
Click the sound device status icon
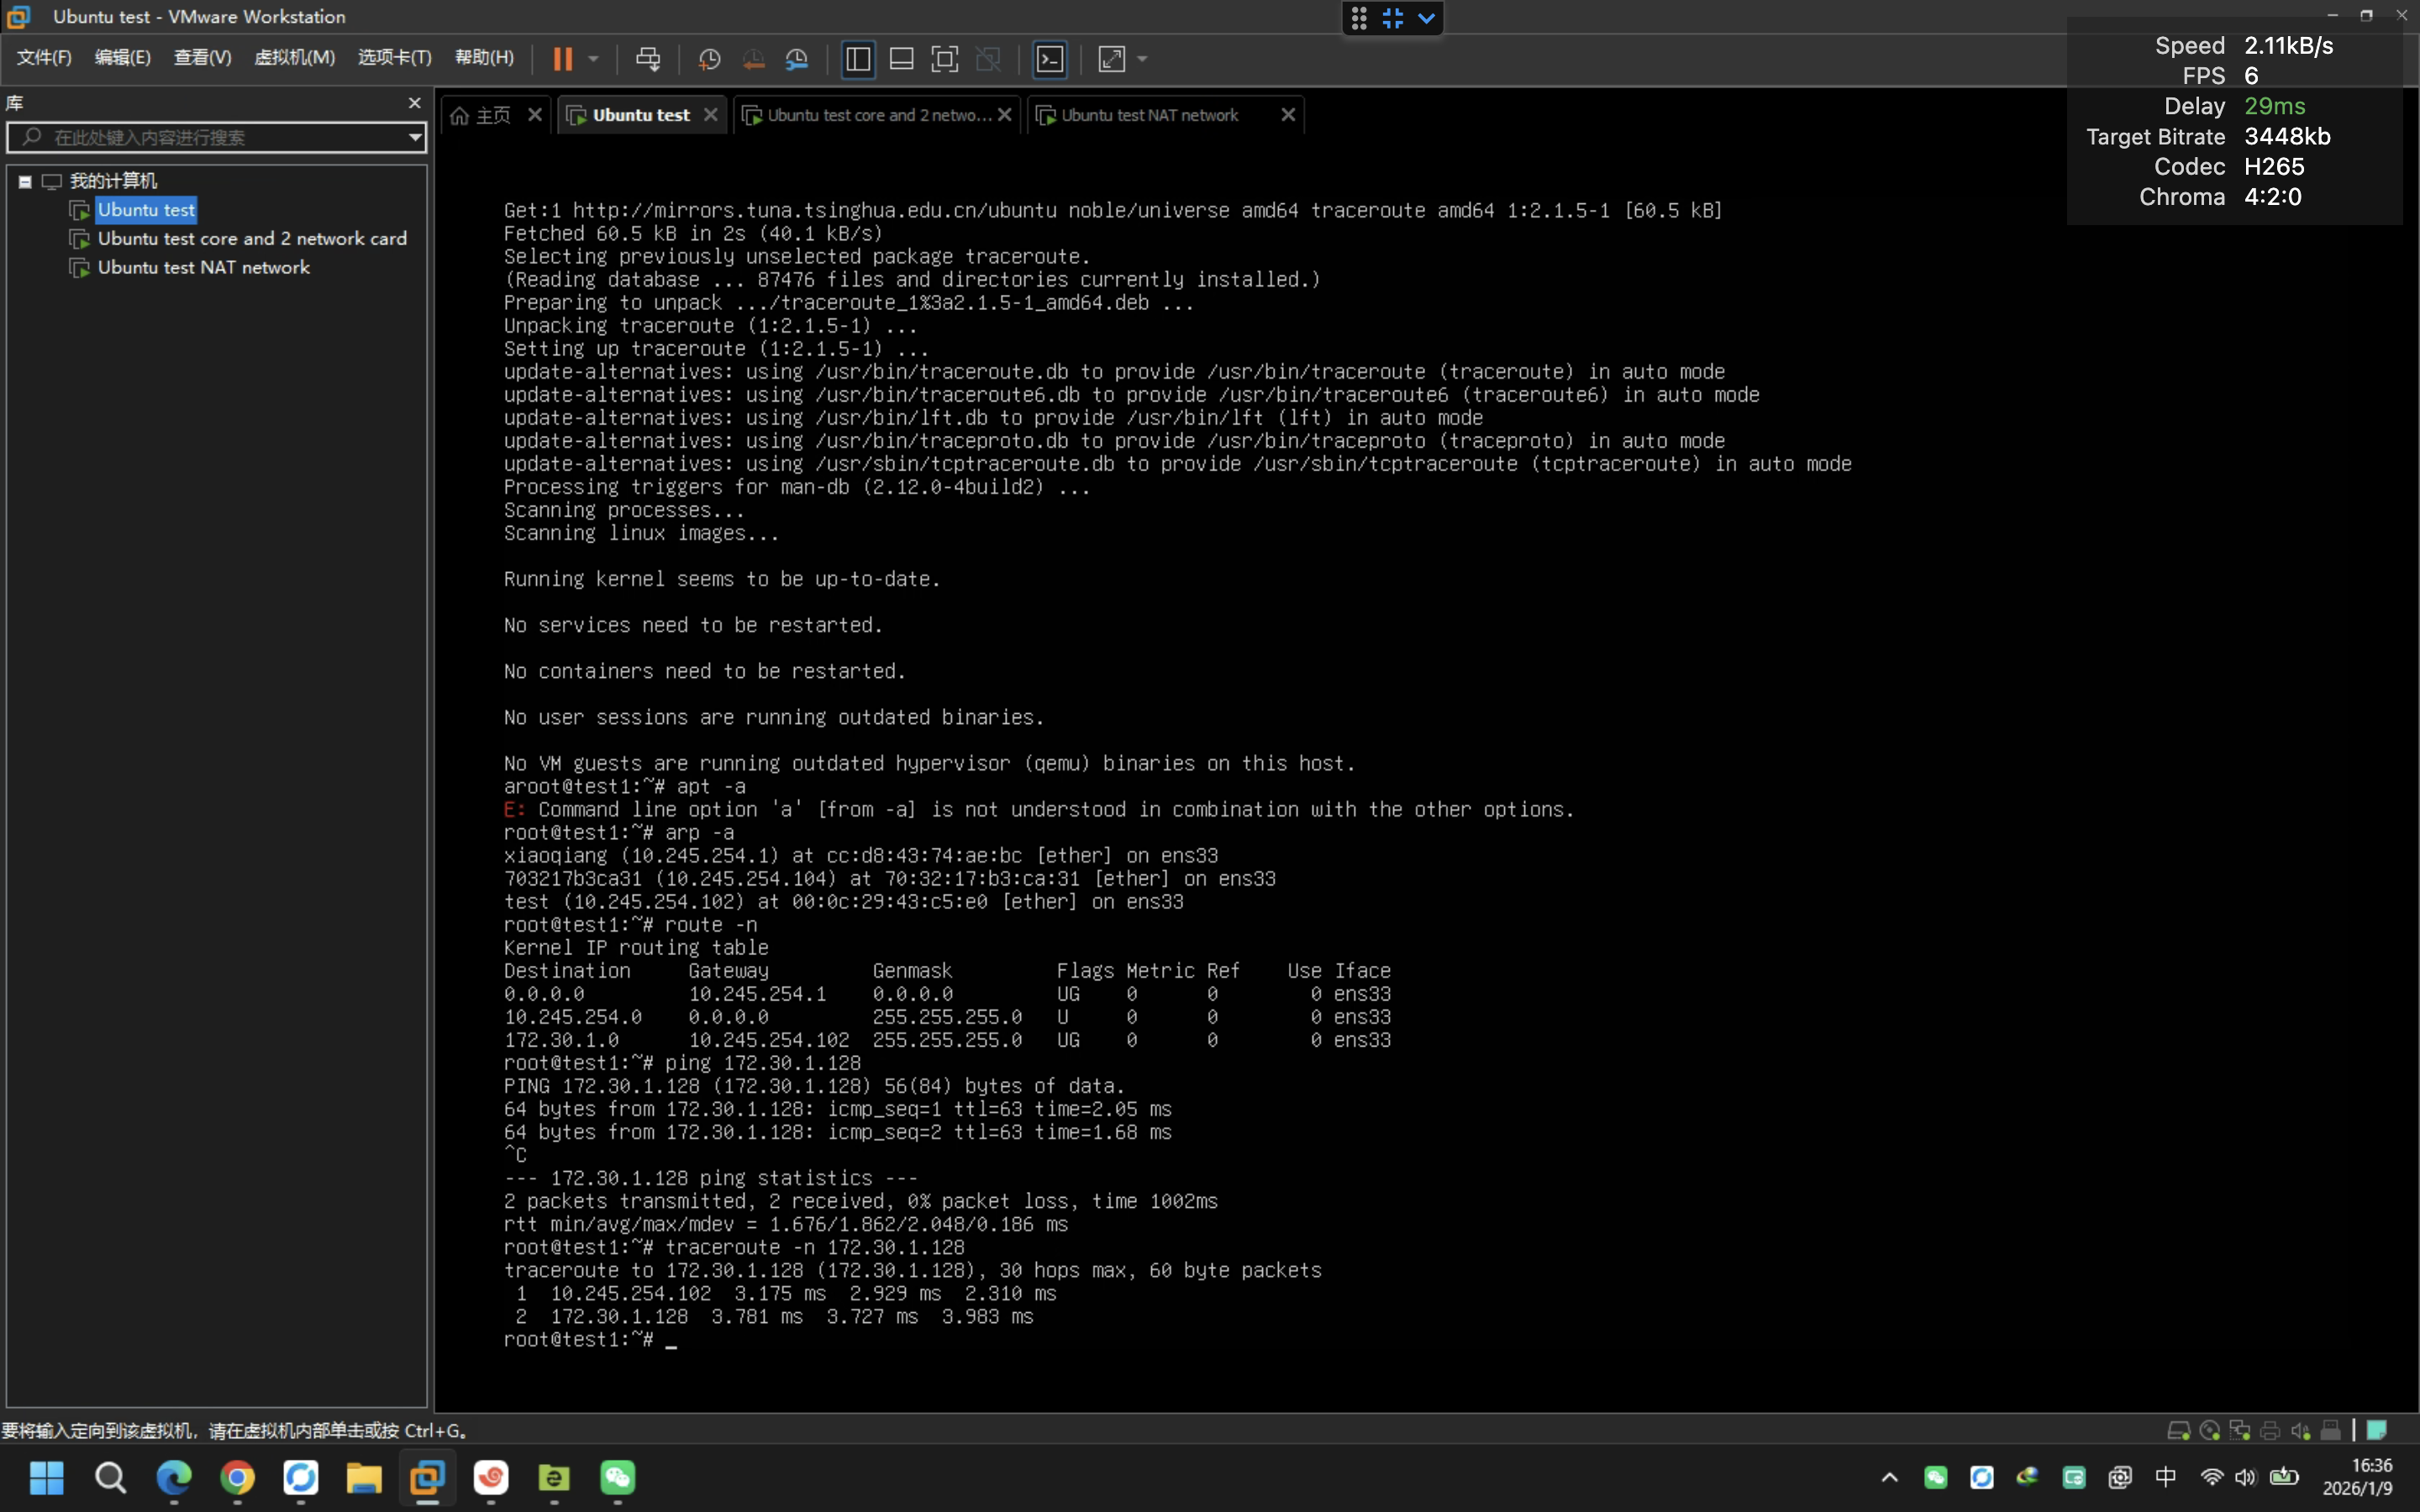pos(2301,1430)
